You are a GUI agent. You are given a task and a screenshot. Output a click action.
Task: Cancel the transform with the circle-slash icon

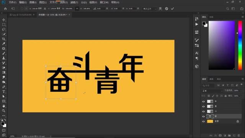coord(167,8)
